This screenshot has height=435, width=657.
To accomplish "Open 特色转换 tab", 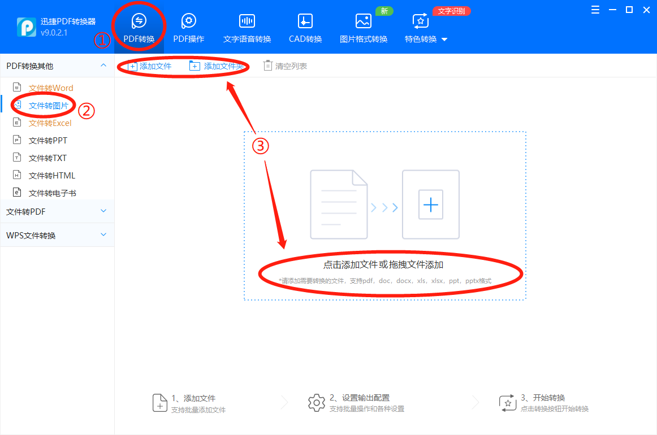I will tap(421, 28).
